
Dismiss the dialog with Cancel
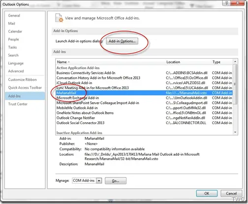[x=231, y=193]
